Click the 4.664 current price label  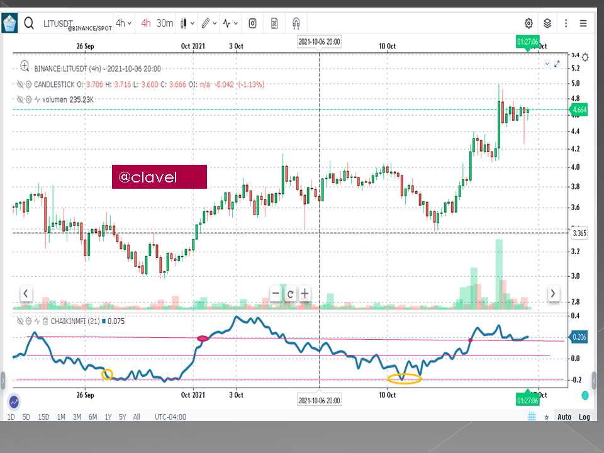click(579, 109)
